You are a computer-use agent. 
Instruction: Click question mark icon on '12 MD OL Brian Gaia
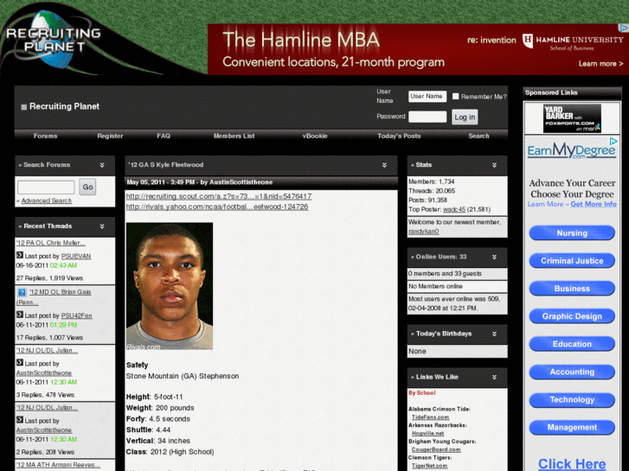pyautogui.click(x=22, y=292)
